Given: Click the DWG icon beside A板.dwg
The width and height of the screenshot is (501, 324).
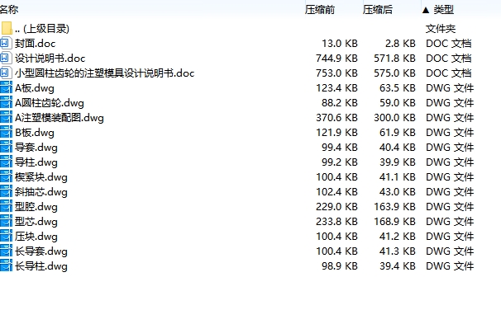Looking at the screenshot, I should click(x=6, y=88).
